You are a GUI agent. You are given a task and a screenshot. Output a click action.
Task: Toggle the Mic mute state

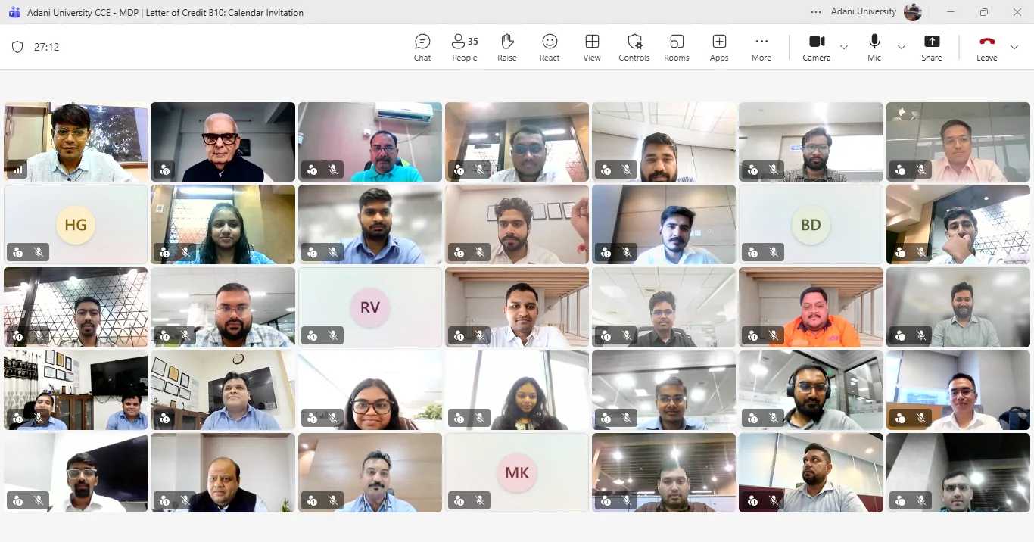[874, 47]
